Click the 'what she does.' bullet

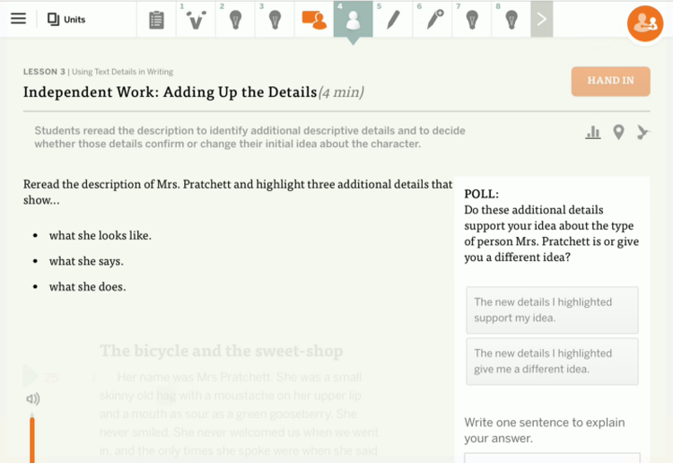[x=88, y=286]
